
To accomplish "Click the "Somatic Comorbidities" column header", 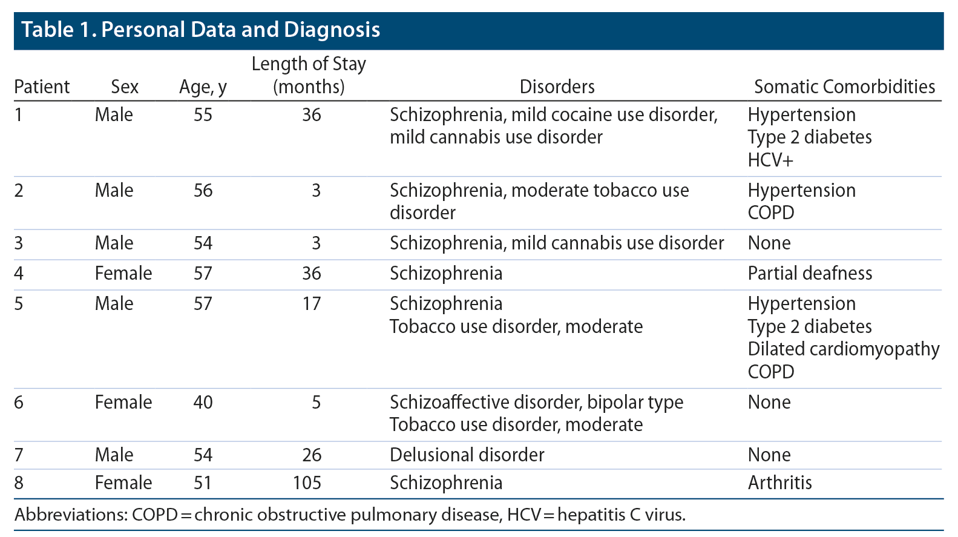I will tap(844, 87).
